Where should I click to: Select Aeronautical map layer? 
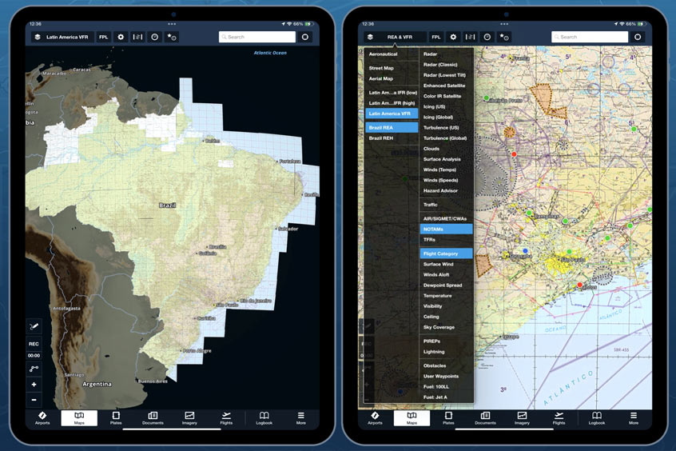[392, 54]
